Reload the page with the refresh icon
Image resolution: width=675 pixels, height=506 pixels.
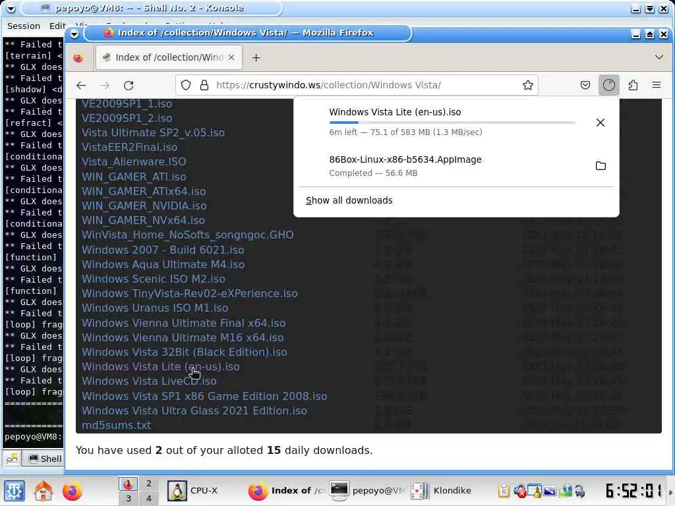tap(129, 85)
